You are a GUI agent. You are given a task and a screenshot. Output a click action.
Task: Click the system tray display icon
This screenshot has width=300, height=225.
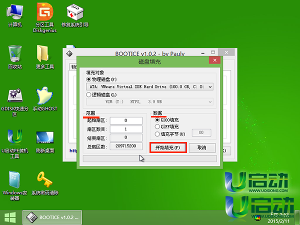pyautogui.click(x=257, y=217)
